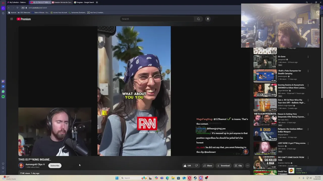Click the address bar URL
This screenshot has width=323, height=181.
pyautogui.click(x=38, y=8)
